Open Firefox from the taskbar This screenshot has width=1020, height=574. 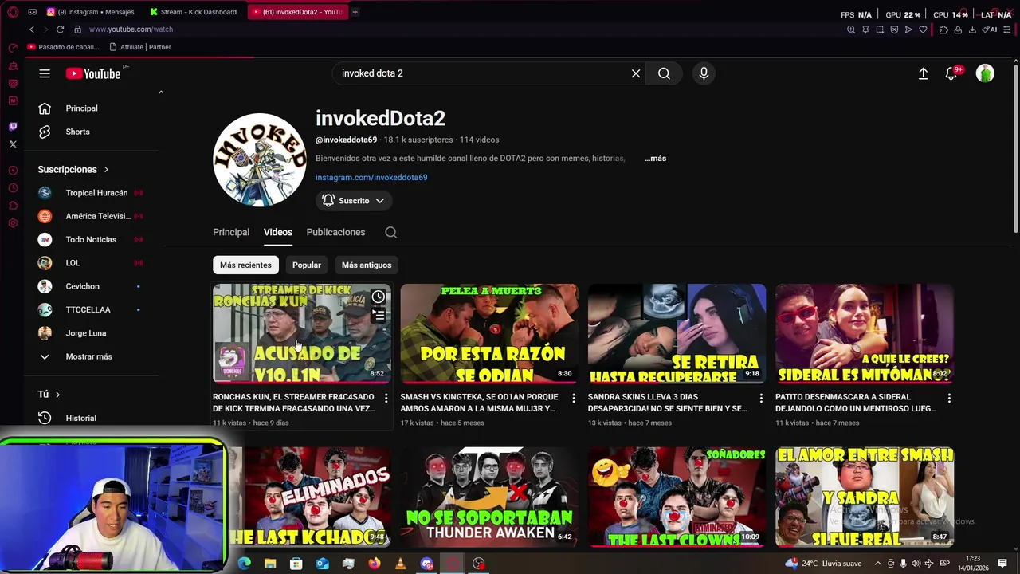(x=375, y=564)
